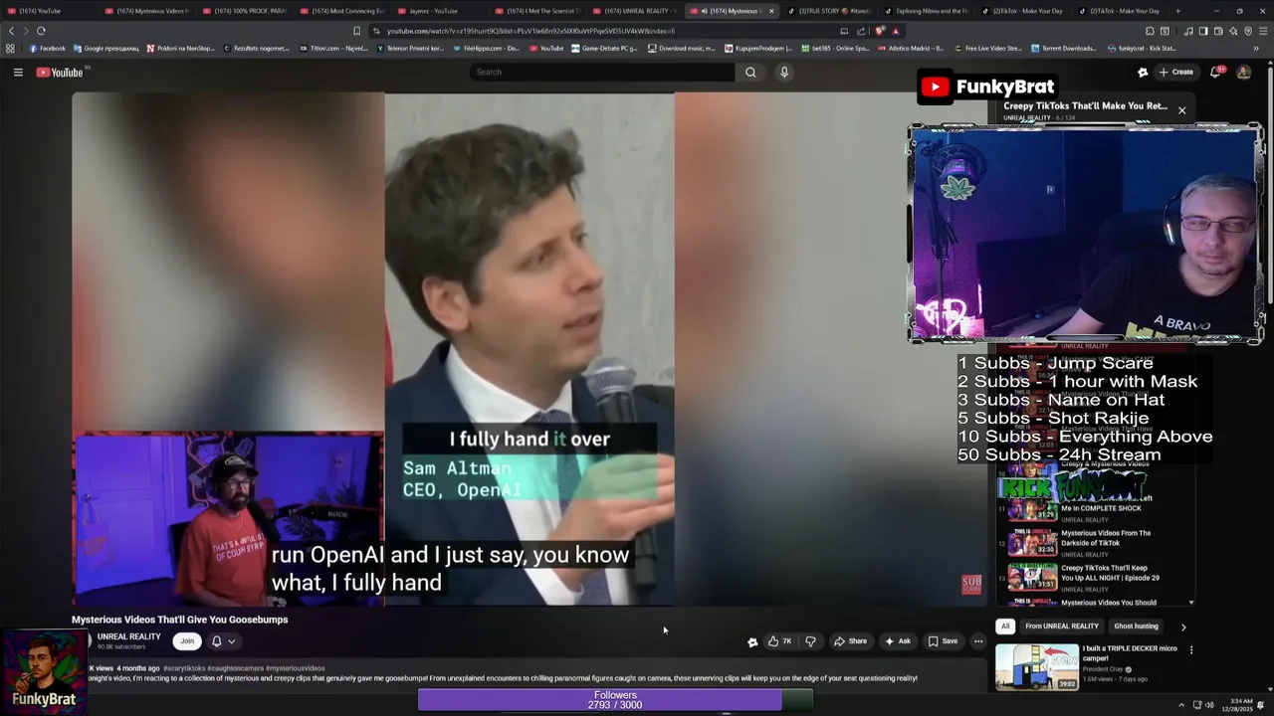
Task: Close the playlist panel with X
Action: [1181, 110]
